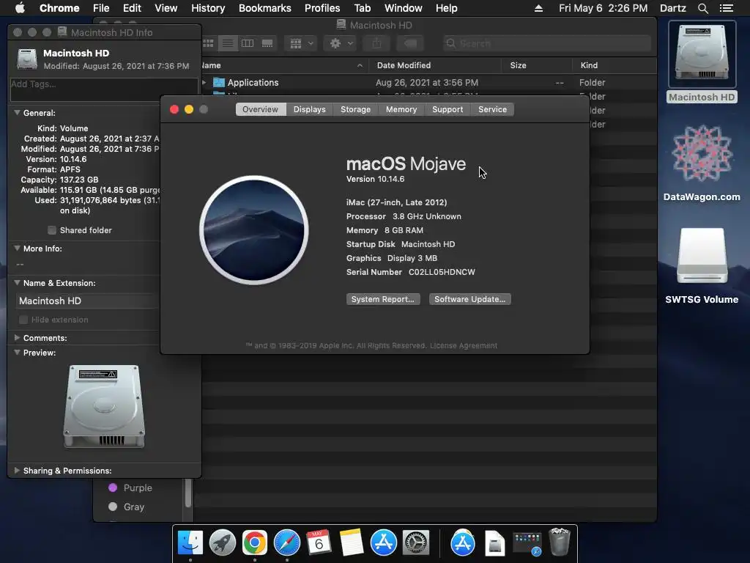Switch to the Service tab
Viewport: 750px width, 563px height.
click(492, 109)
